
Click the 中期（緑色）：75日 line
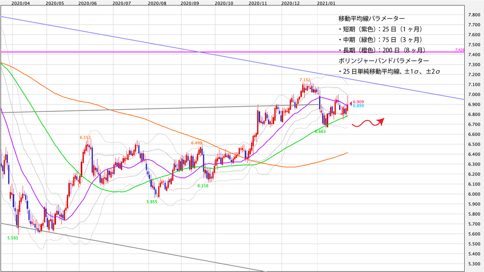pos(380,40)
